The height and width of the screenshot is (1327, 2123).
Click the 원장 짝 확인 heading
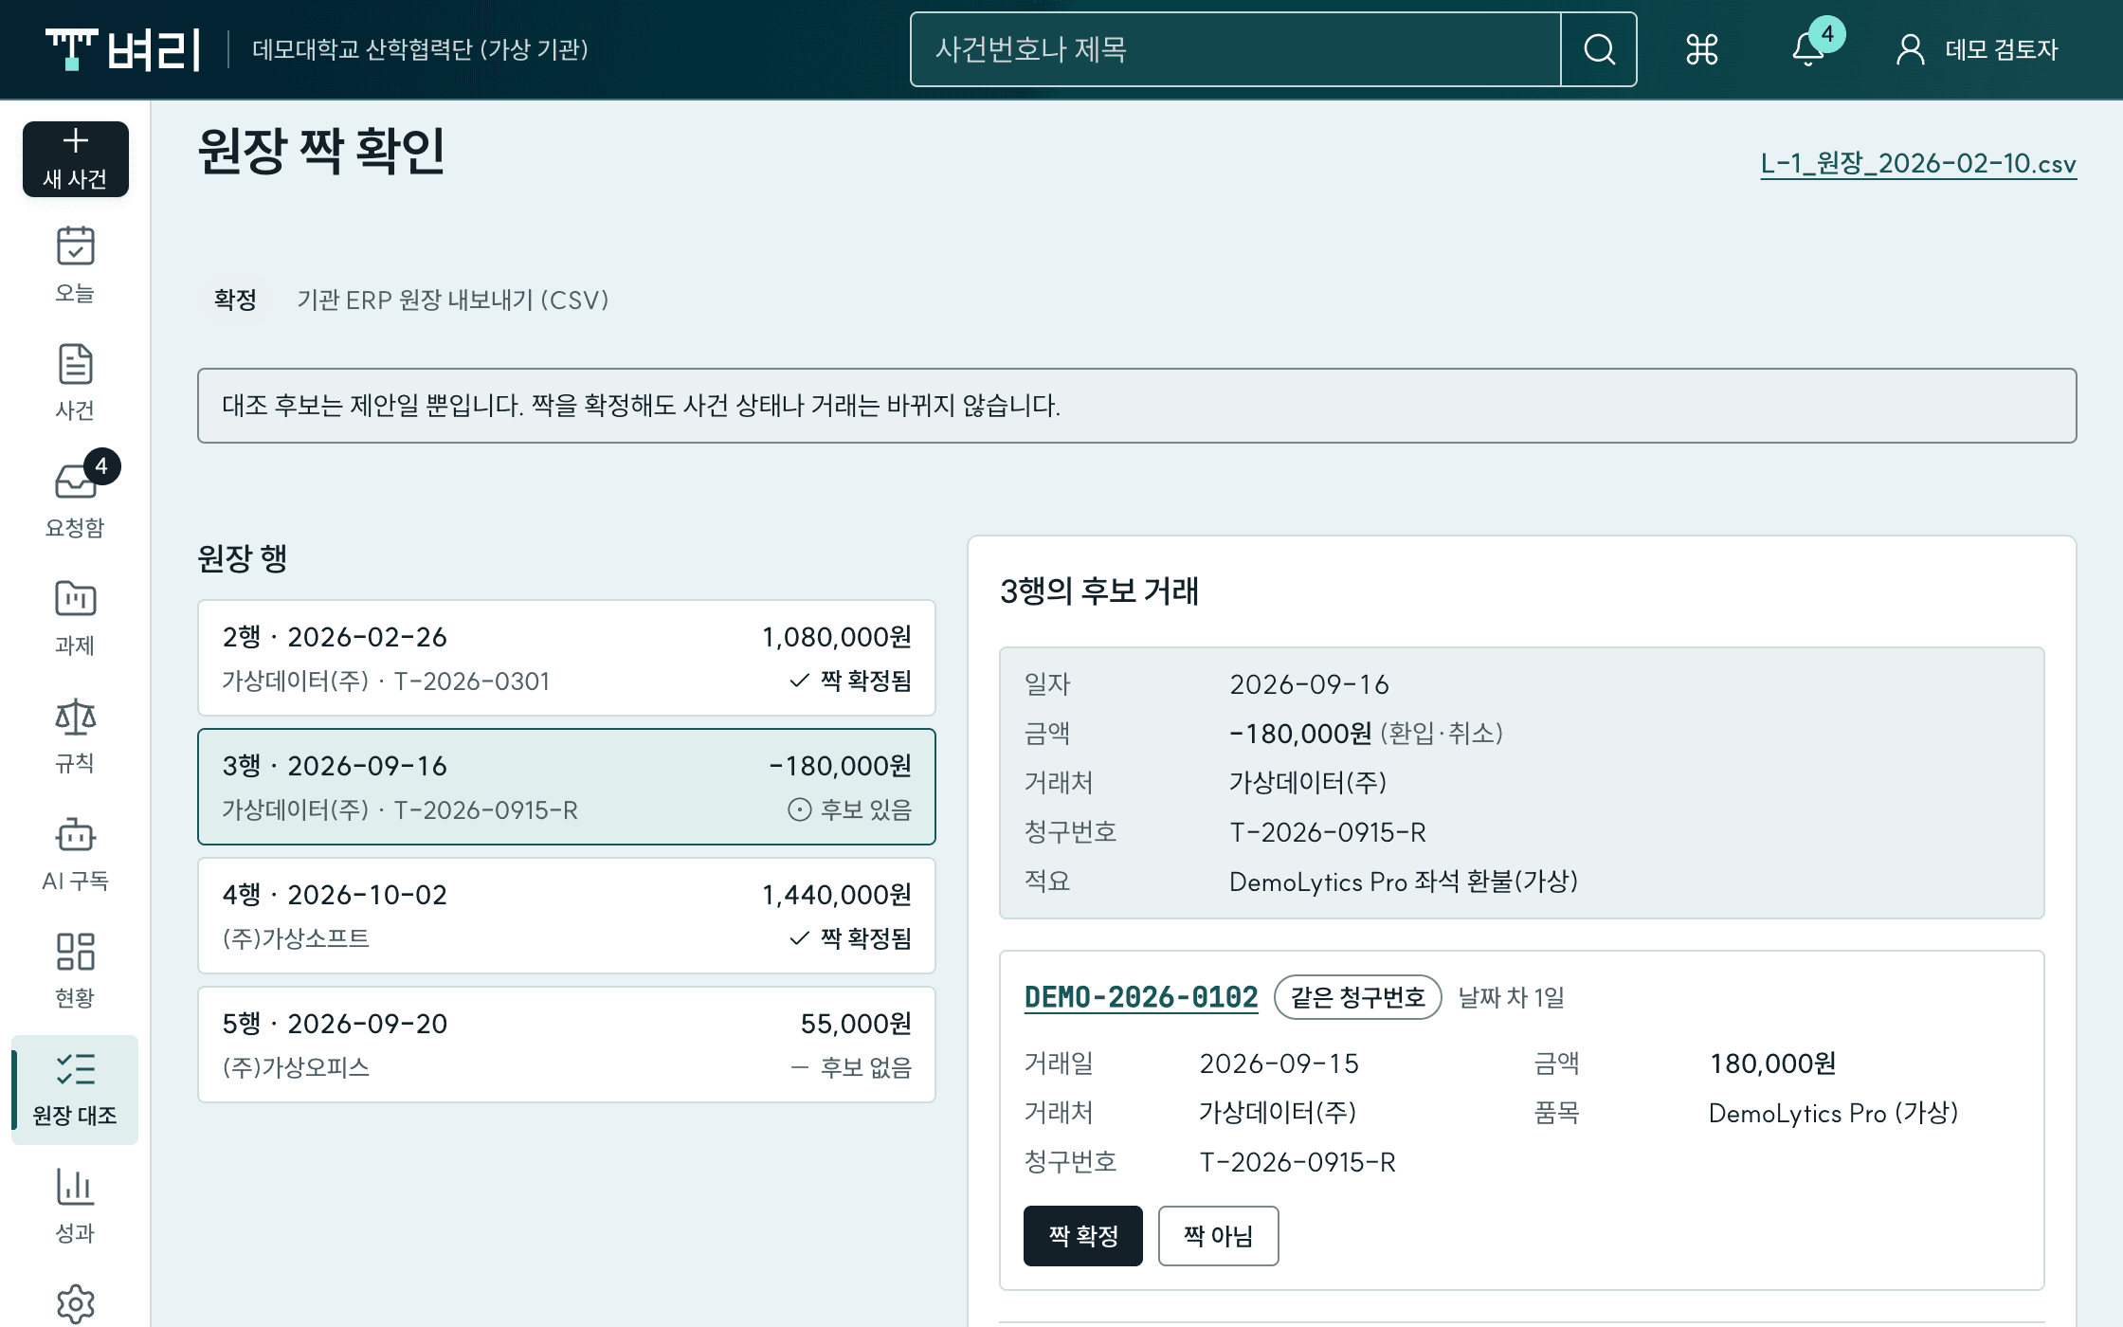(x=321, y=152)
